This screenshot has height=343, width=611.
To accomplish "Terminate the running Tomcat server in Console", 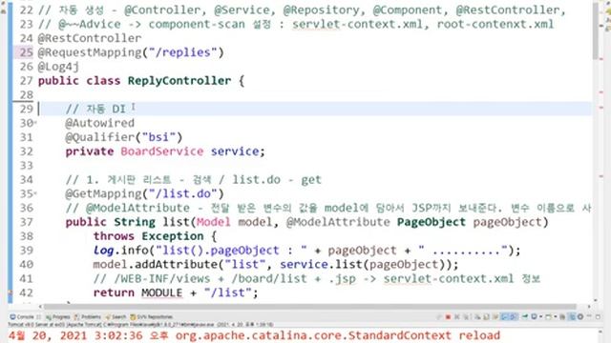I will 448,317.
